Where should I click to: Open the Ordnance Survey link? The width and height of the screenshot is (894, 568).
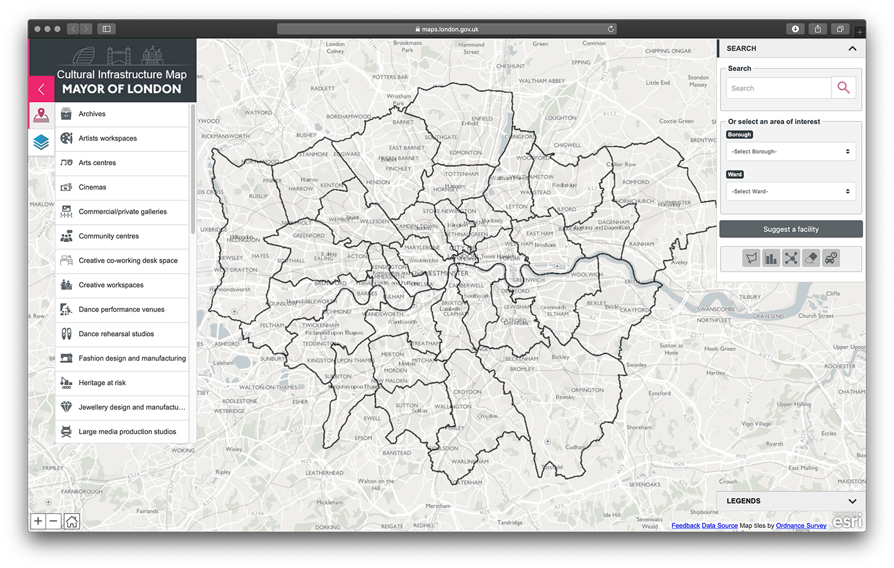(800, 526)
